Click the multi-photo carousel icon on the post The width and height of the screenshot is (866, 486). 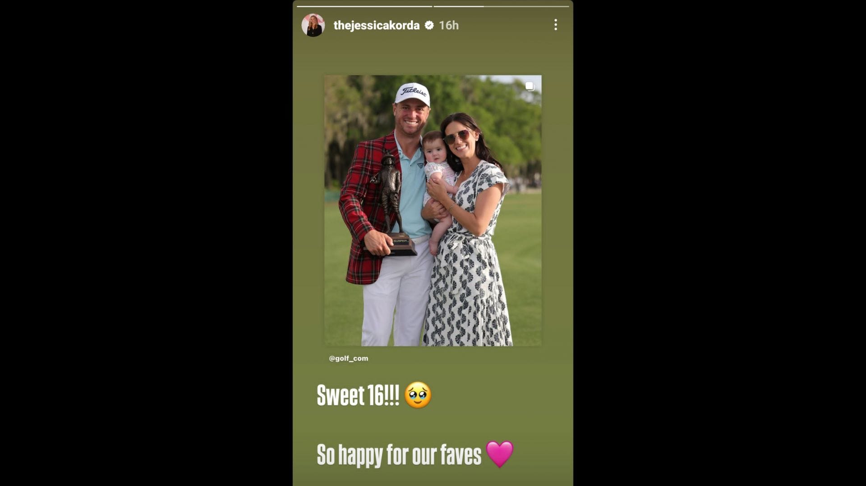click(530, 86)
